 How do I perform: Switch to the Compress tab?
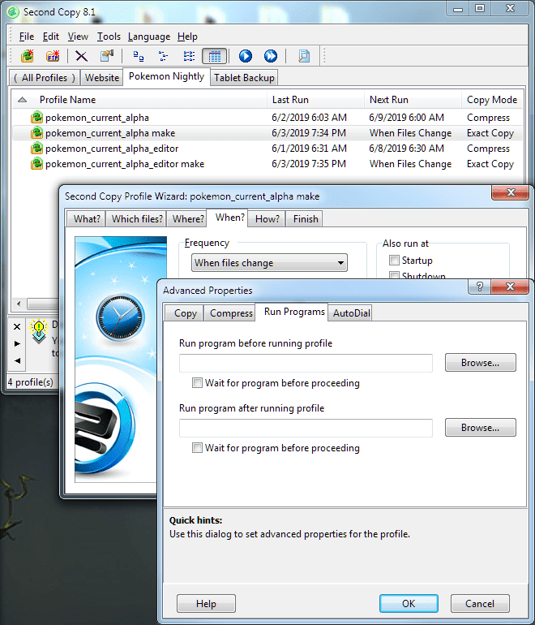pyautogui.click(x=231, y=313)
